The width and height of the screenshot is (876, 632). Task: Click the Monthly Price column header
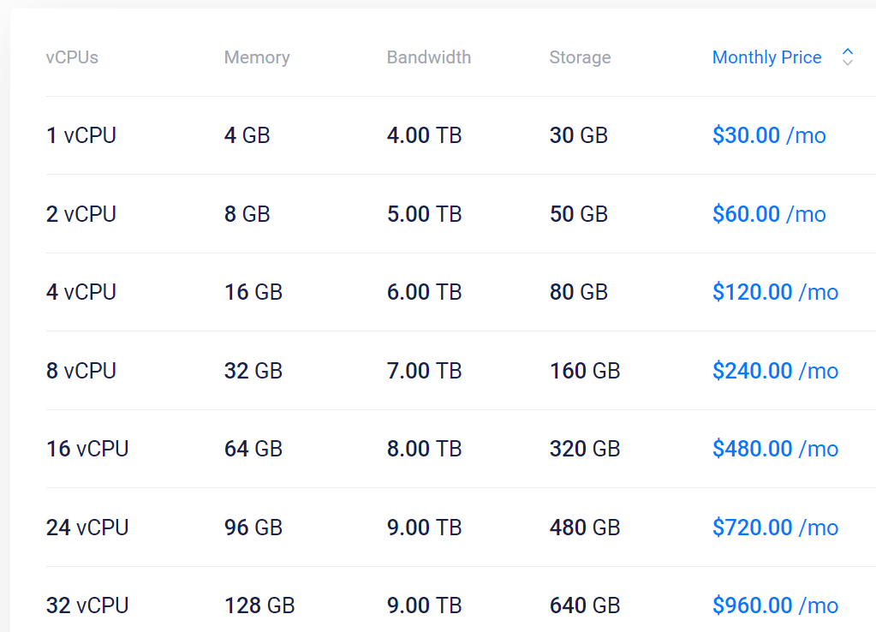coord(766,57)
